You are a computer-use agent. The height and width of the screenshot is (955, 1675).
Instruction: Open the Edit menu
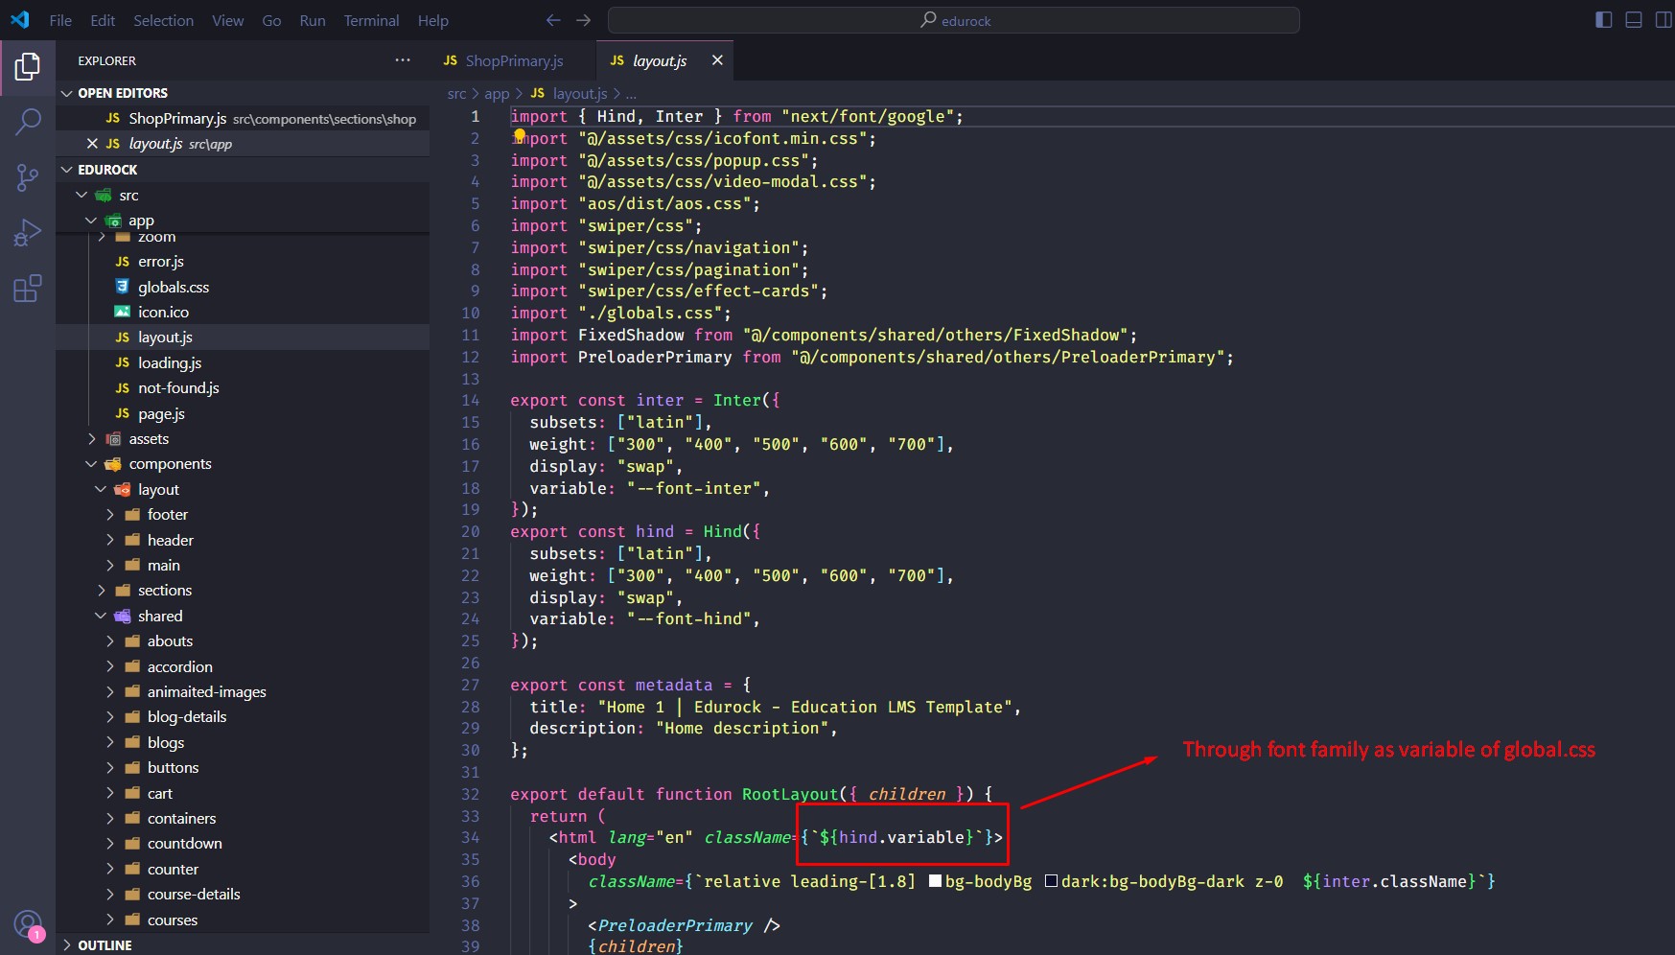103,20
